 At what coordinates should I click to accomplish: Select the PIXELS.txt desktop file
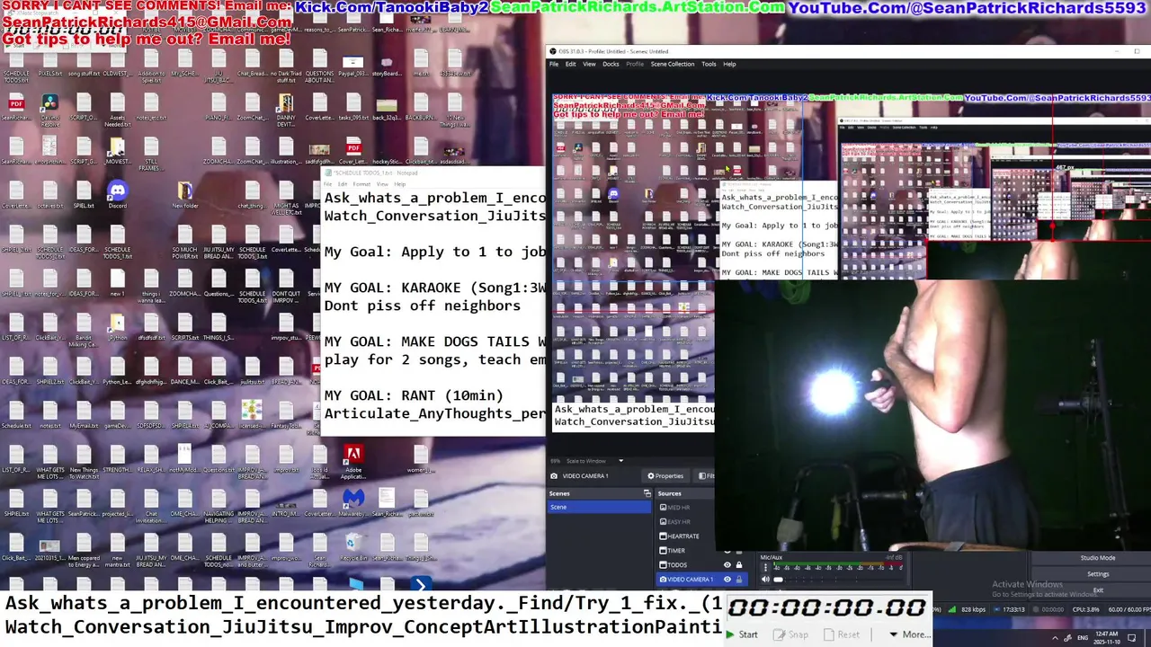(49, 62)
